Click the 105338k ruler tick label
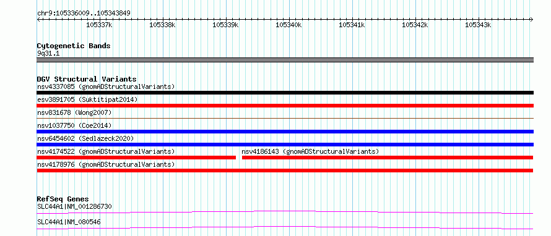 click(x=162, y=25)
